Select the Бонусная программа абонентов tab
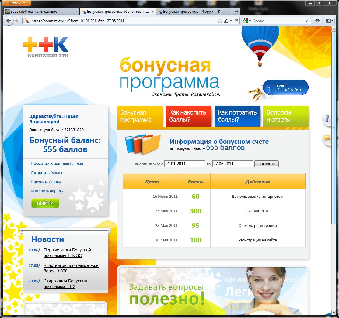 tap(117, 12)
